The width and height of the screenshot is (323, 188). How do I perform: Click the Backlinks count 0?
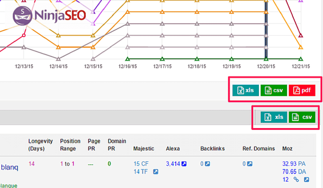tap(202, 164)
